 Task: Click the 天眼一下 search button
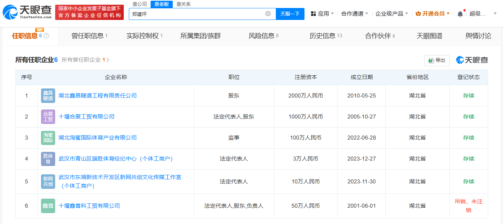pyautogui.click(x=291, y=14)
